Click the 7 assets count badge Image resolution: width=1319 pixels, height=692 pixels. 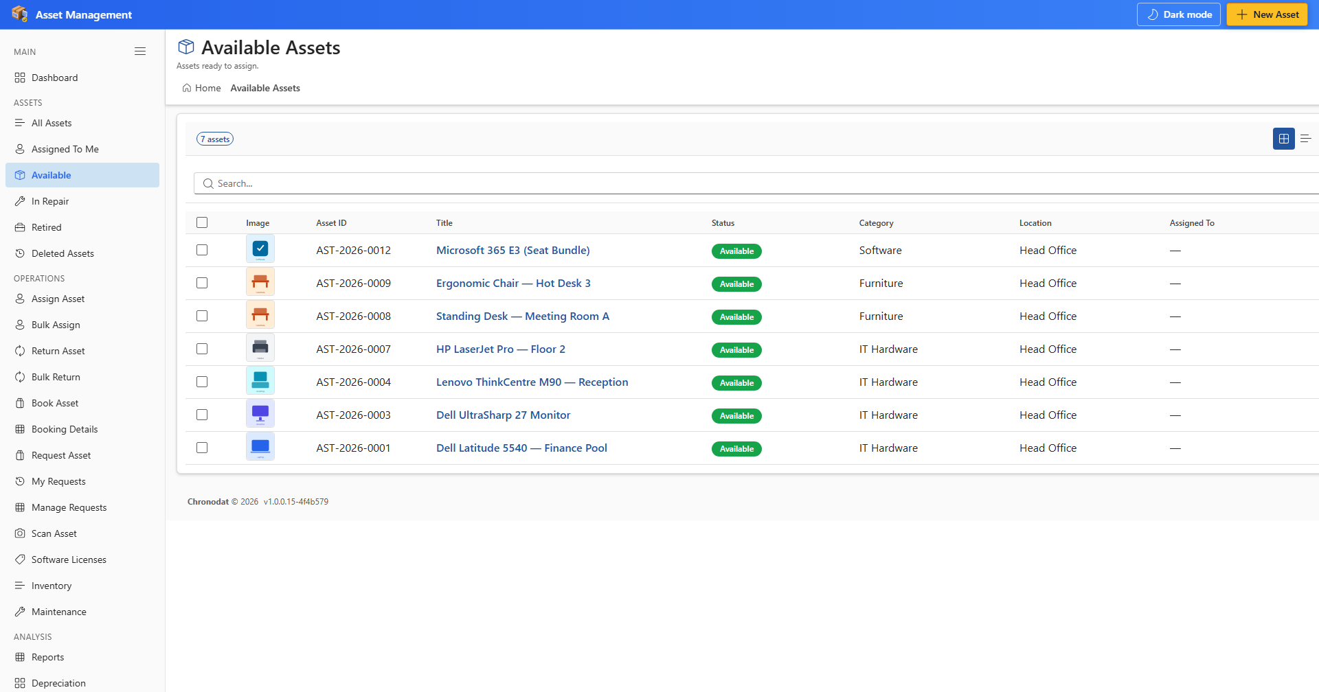(215, 139)
